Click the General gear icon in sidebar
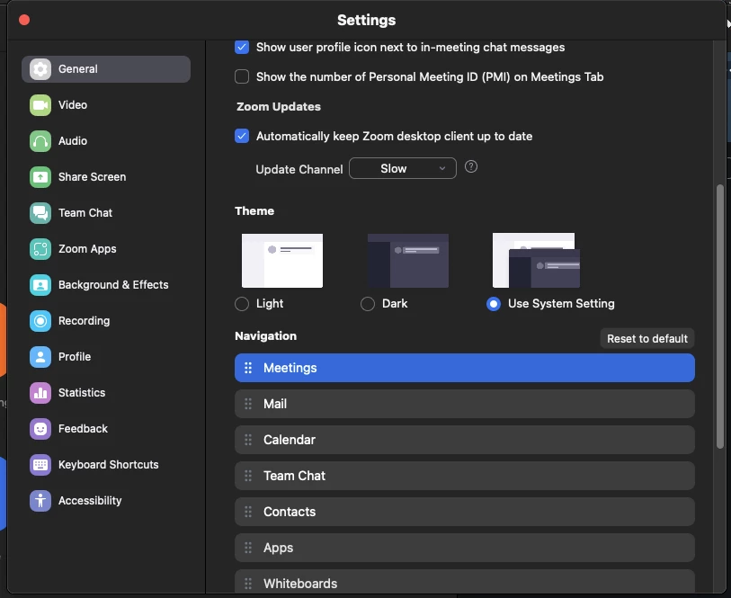Viewport: 731px width, 598px height. (40, 69)
